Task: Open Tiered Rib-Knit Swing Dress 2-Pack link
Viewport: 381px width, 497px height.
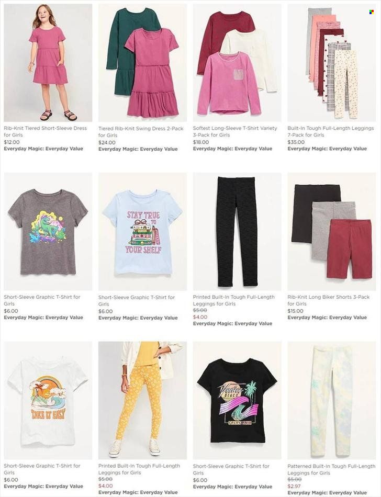Action: (141, 132)
